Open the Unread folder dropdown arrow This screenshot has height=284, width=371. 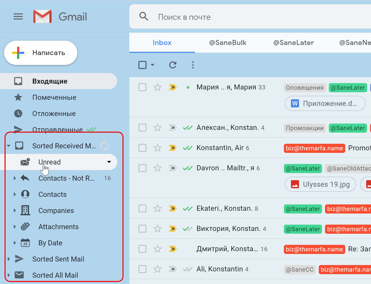(x=109, y=162)
